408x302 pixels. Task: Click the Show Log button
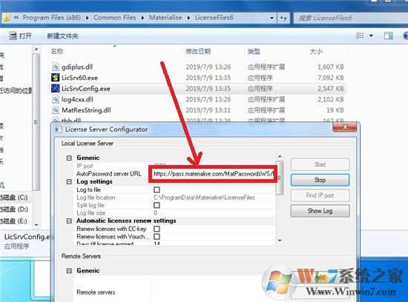[320, 211]
